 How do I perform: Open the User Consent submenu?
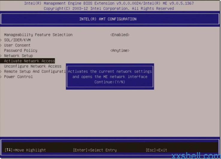tap(17, 45)
